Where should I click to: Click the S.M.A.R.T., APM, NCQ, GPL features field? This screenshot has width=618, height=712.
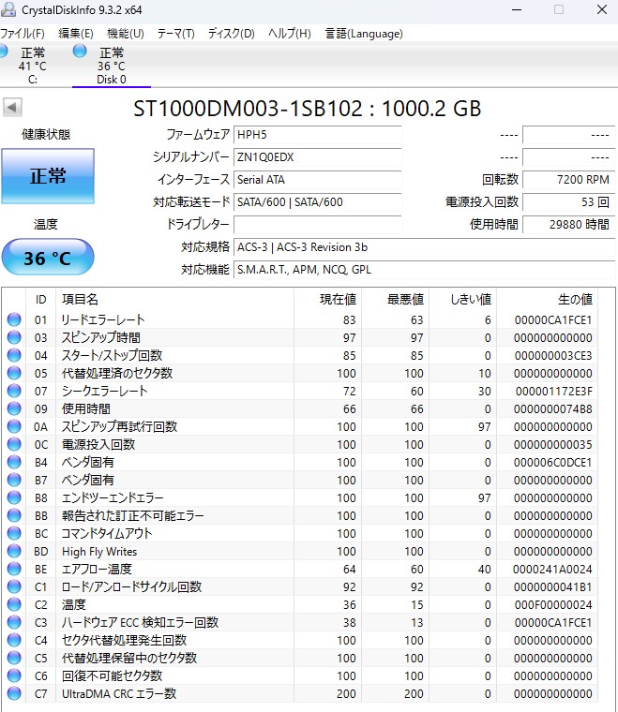coord(424,269)
